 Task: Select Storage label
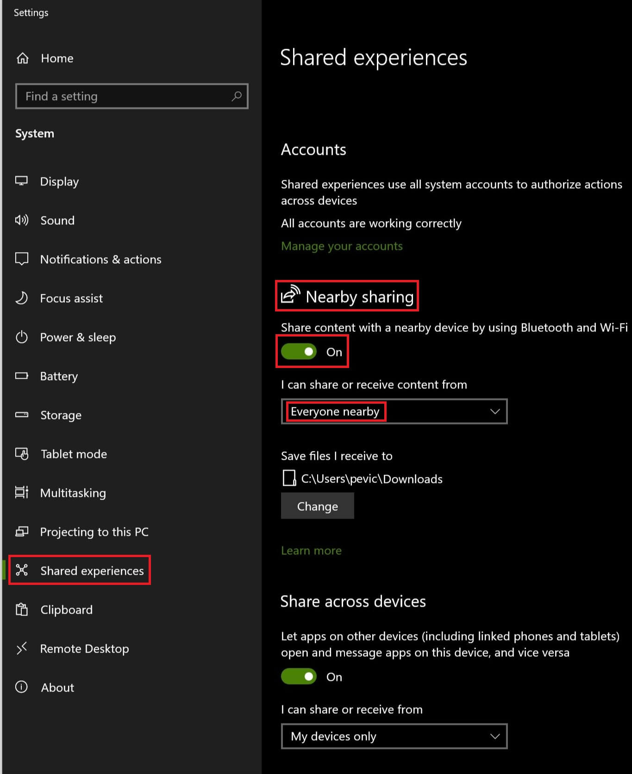[61, 415]
